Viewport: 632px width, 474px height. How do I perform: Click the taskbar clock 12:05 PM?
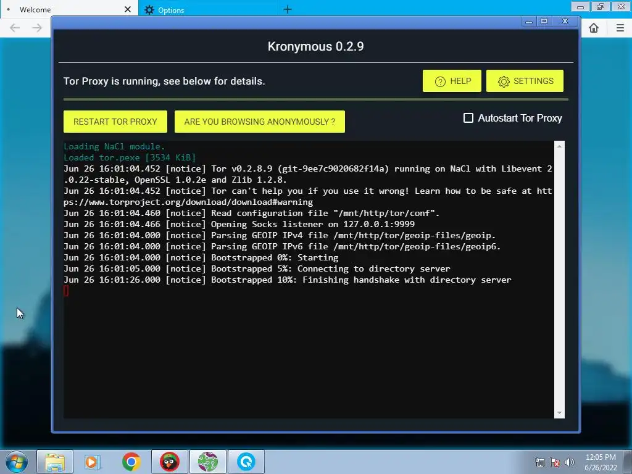pos(601,457)
